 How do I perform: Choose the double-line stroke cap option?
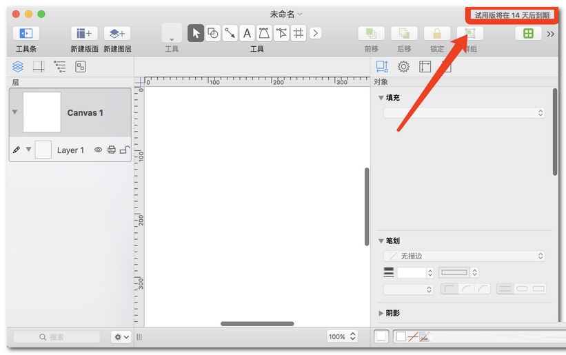pos(505,289)
